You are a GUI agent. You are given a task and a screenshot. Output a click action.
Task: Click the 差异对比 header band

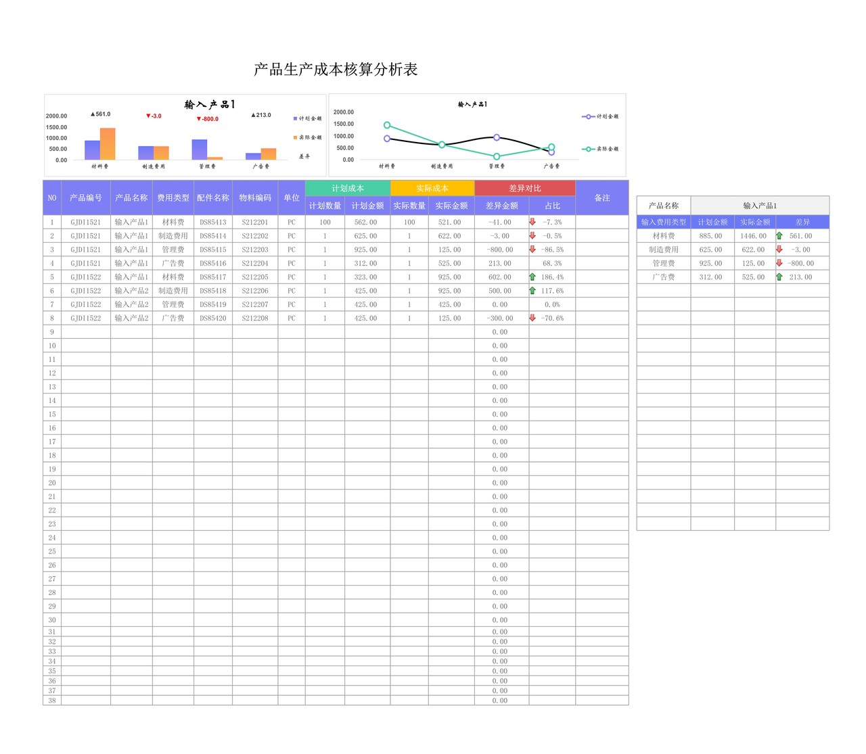[x=525, y=188]
